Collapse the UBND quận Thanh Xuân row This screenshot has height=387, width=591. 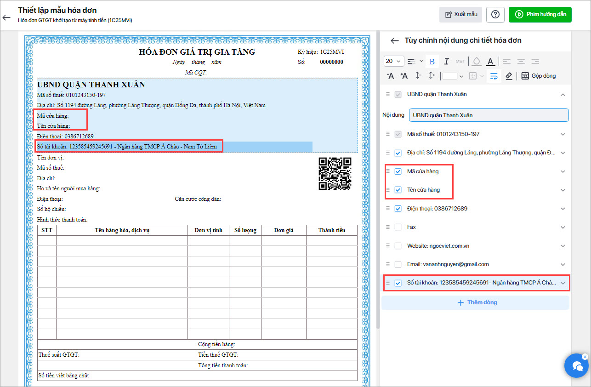[563, 95]
